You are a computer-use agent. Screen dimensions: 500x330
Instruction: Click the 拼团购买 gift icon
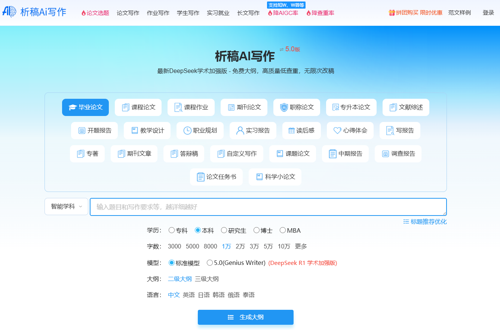coord(392,13)
